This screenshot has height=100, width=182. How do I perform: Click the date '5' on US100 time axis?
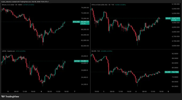click(x=8, y=92)
